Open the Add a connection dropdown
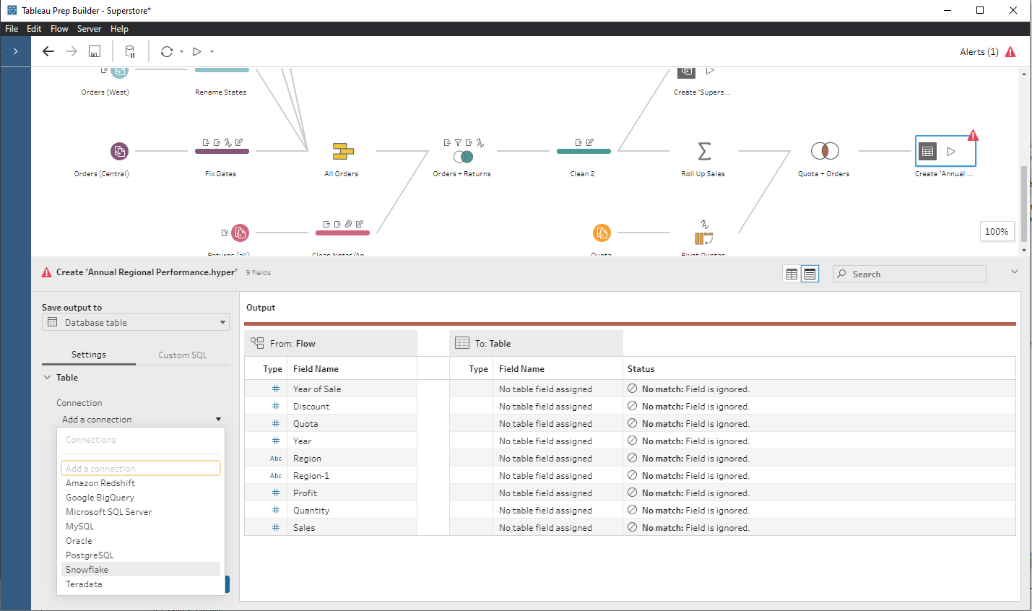 (142, 419)
